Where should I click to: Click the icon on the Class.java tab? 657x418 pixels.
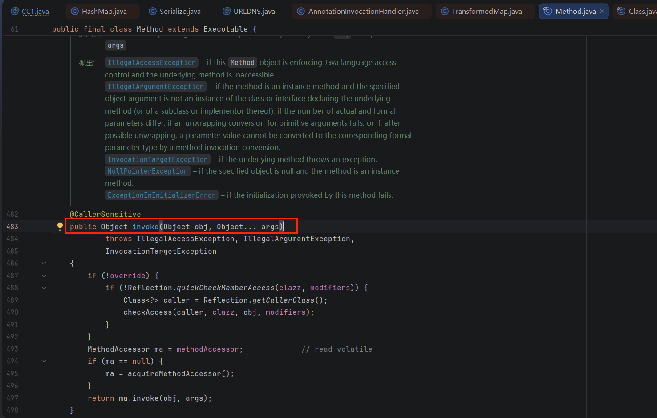(x=621, y=11)
